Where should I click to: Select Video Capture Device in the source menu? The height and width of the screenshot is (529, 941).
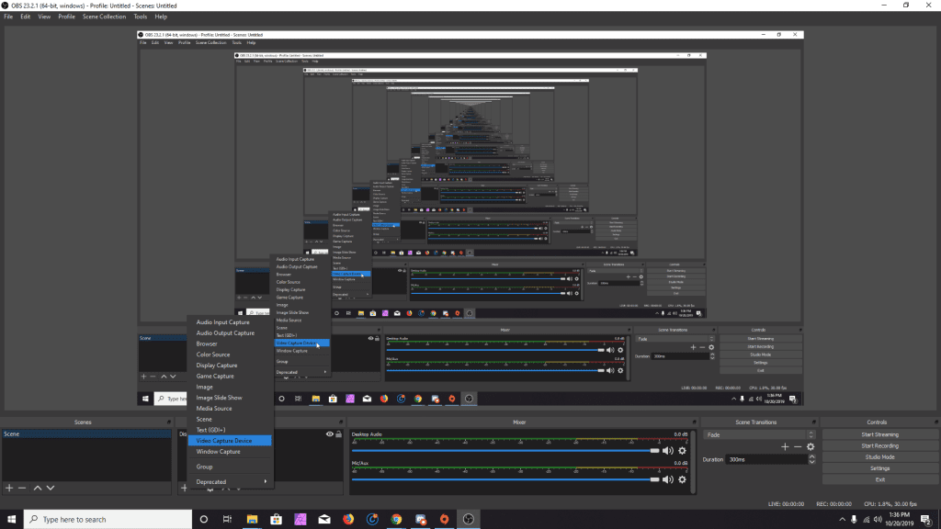[230, 441]
